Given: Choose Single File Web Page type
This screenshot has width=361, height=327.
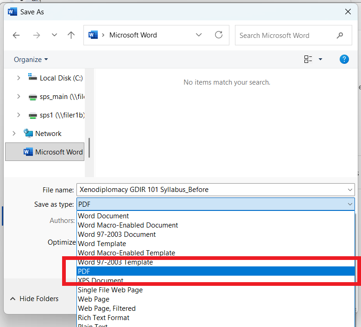Looking at the screenshot, I should [215, 290].
